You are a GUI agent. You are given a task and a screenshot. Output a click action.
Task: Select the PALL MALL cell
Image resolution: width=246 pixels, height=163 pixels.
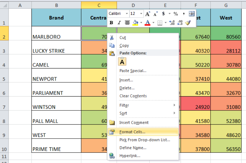56,118
